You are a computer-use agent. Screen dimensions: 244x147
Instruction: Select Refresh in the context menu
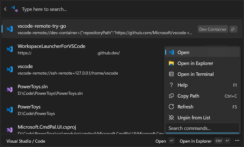202,107
